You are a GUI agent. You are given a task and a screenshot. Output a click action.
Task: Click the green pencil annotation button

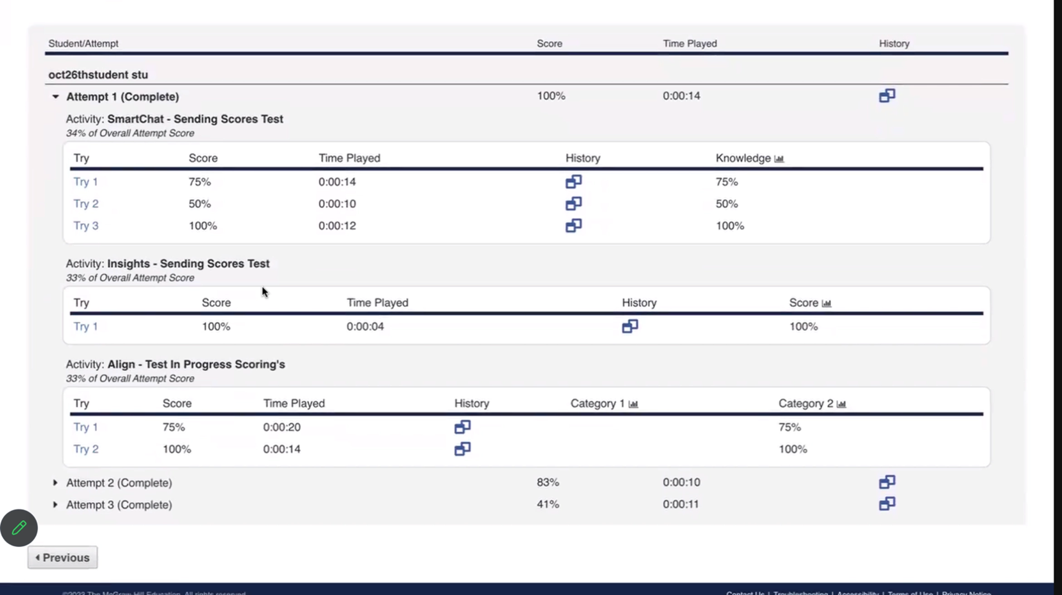pyautogui.click(x=19, y=528)
